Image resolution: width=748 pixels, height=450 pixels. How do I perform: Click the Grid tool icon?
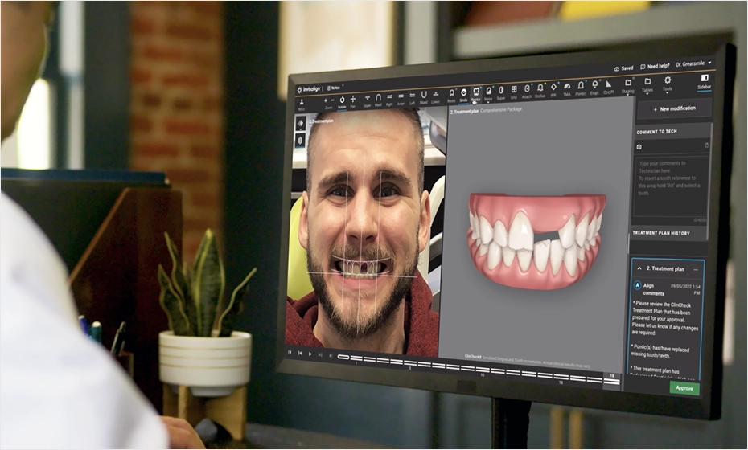(x=514, y=92)
